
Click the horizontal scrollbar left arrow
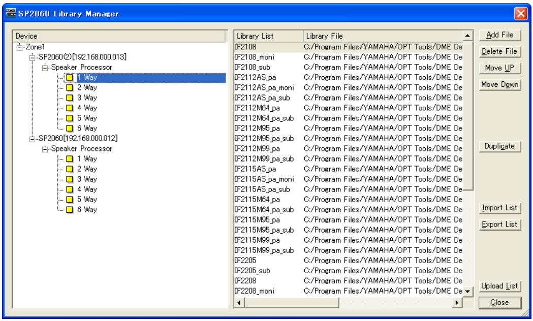(x=239, y=303)
